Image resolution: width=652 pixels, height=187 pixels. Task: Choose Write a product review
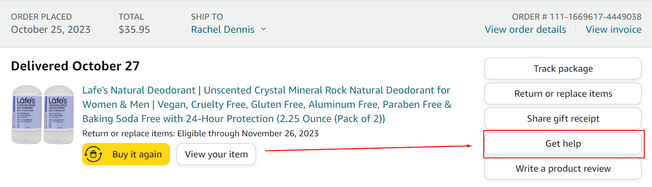point(563,169)
